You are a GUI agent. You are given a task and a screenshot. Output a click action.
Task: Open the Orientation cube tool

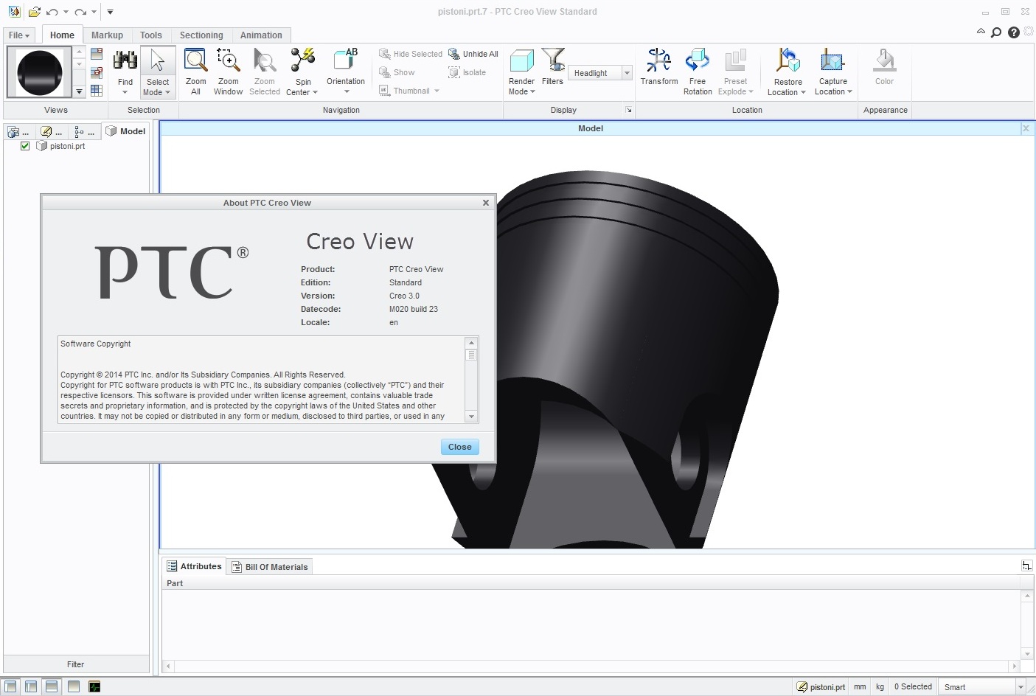tap(345, 60)
